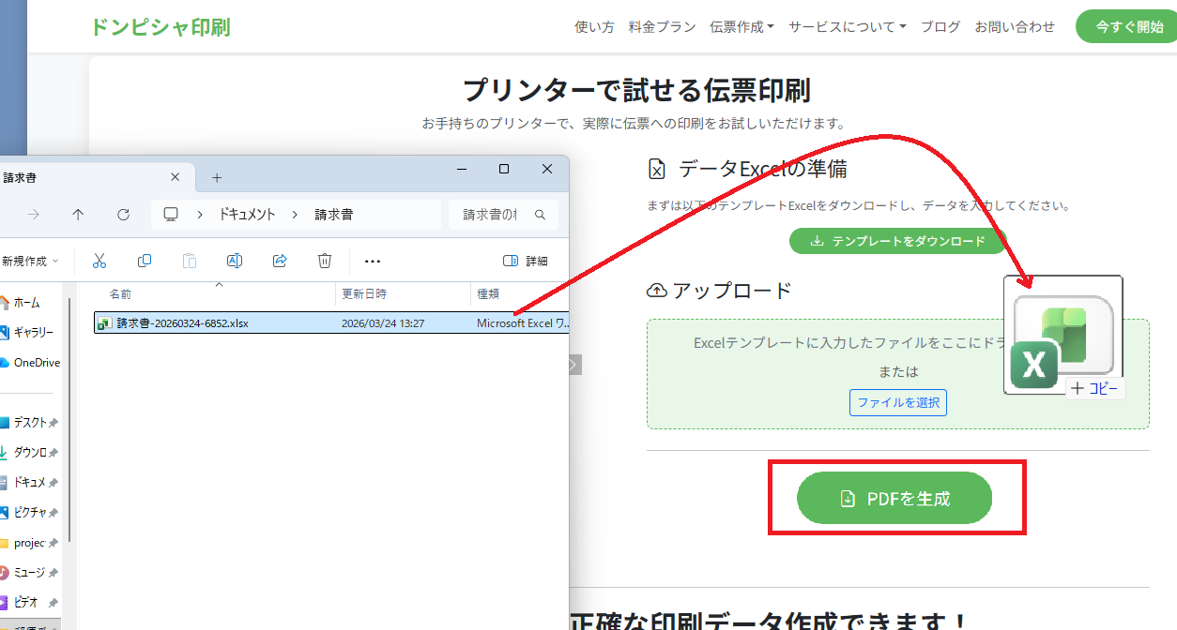Image resolution: width=1177 pixels, height=630 pixels.
Task: Open the 伝票作成 dropdown menu
Action: [741, 27]
